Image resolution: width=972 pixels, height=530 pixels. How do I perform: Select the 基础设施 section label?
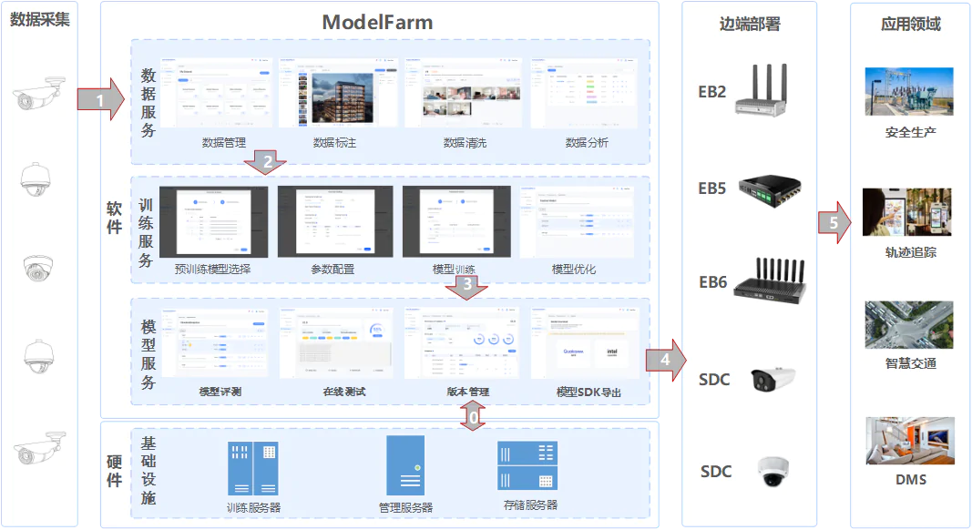point(148,471)
